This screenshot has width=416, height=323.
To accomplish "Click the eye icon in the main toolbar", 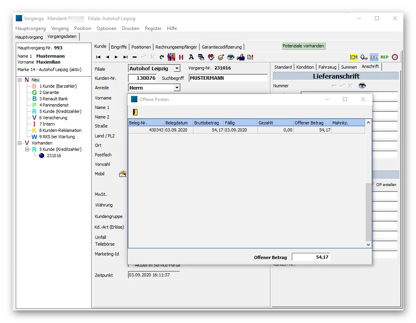I will [x=230, y=57].
